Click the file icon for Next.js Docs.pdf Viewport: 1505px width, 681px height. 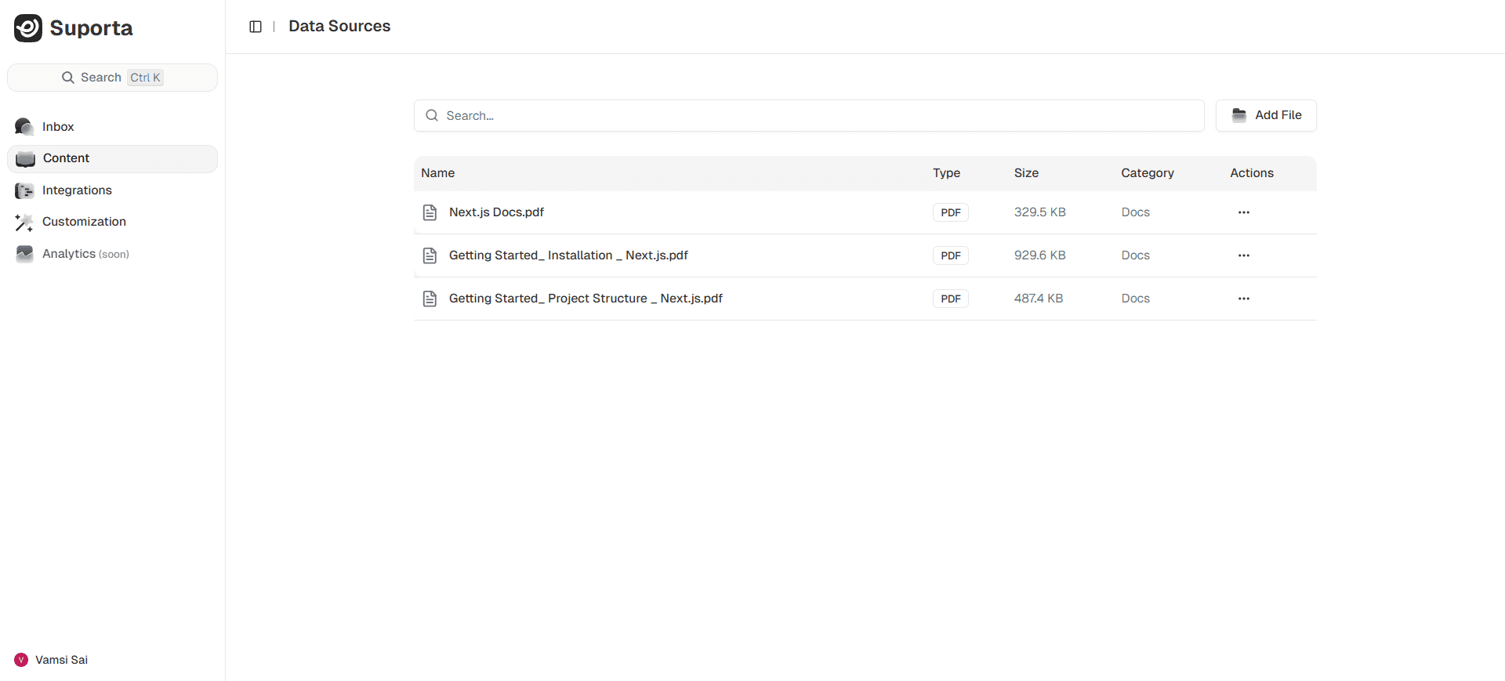coord(430,212)
